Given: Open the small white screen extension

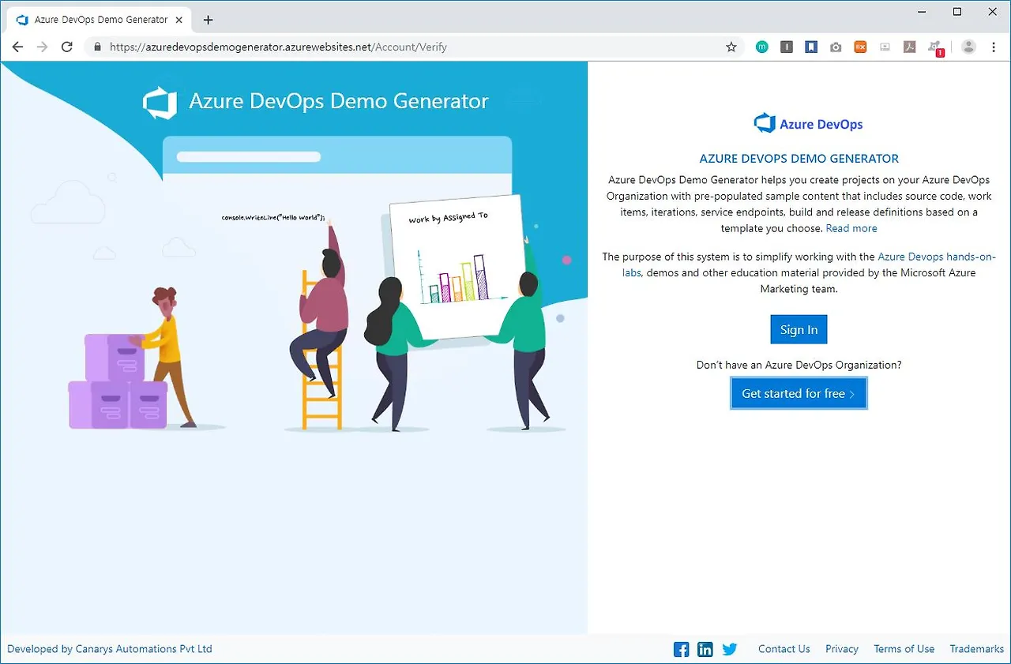Looking at the screenshot, I should coord(885,47).
